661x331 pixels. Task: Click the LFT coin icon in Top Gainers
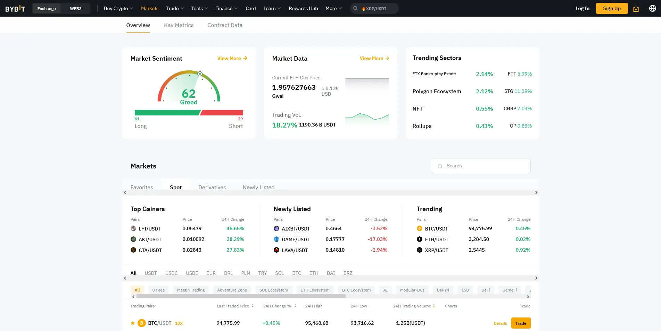pos(133,228)
